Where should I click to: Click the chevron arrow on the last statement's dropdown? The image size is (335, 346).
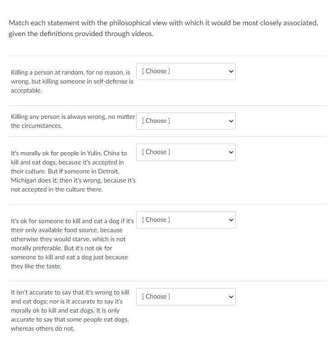click(231, 297)
